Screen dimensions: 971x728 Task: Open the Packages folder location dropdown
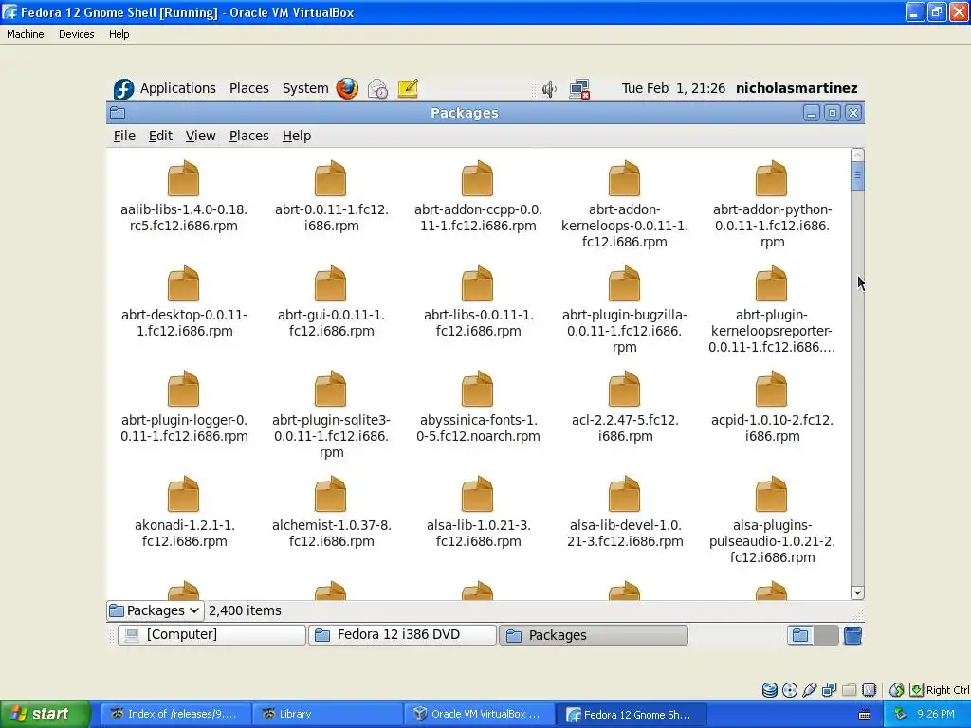pos(155,610)
